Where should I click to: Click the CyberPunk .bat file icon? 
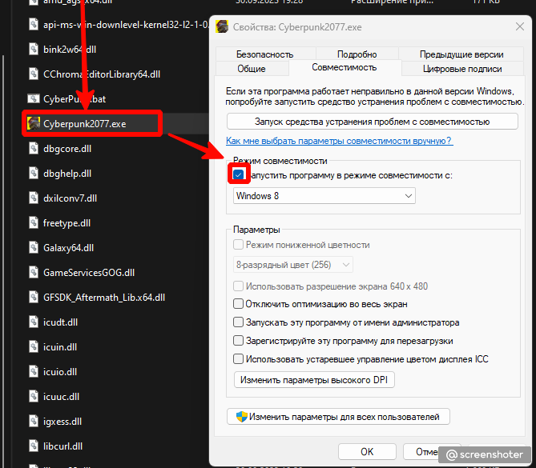pyautogui.click(x=34, y=99)
